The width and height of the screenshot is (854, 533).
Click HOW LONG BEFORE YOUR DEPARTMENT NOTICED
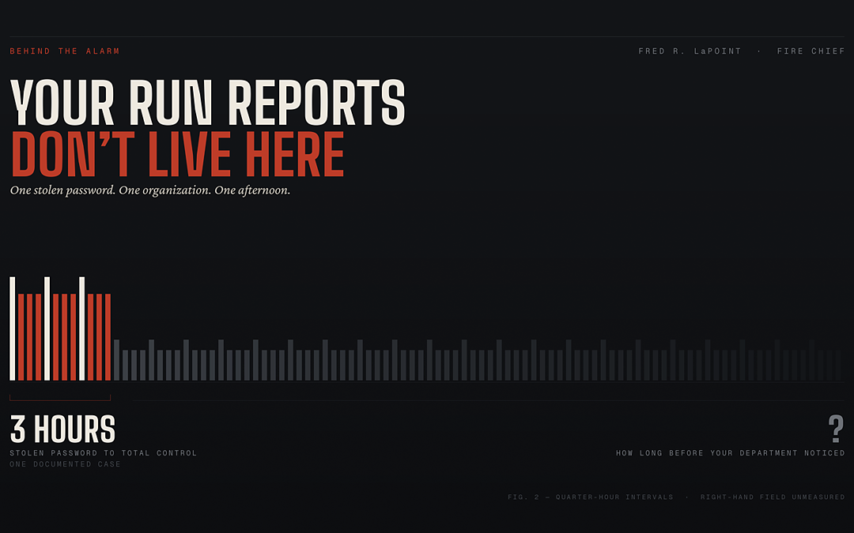[731, 453]
